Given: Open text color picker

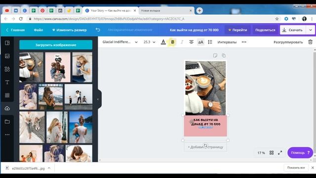Looking at the screenshot, I should click(163, 42).
